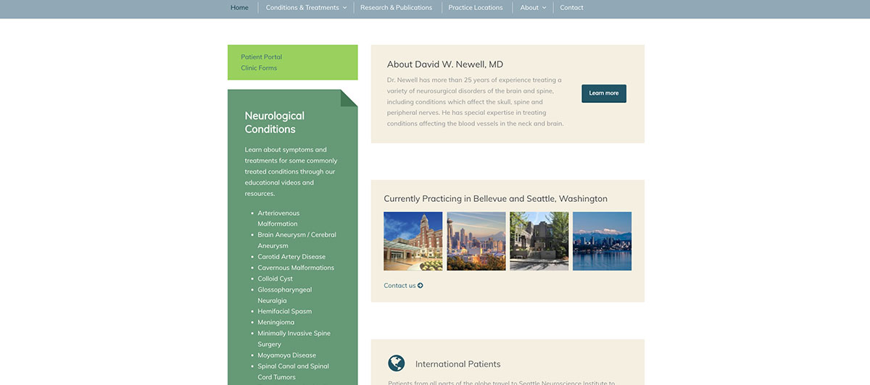Click the About David W. Newell, MD heading

[x=445, y=64]
